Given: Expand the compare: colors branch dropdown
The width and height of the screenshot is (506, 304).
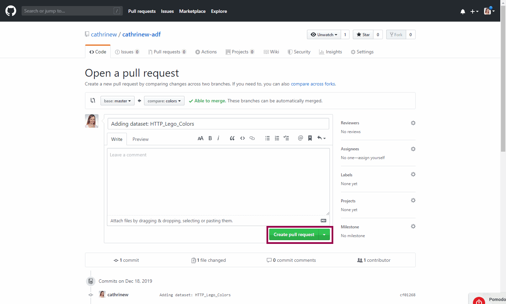Looking at the screenshot, I should (164, 101).
